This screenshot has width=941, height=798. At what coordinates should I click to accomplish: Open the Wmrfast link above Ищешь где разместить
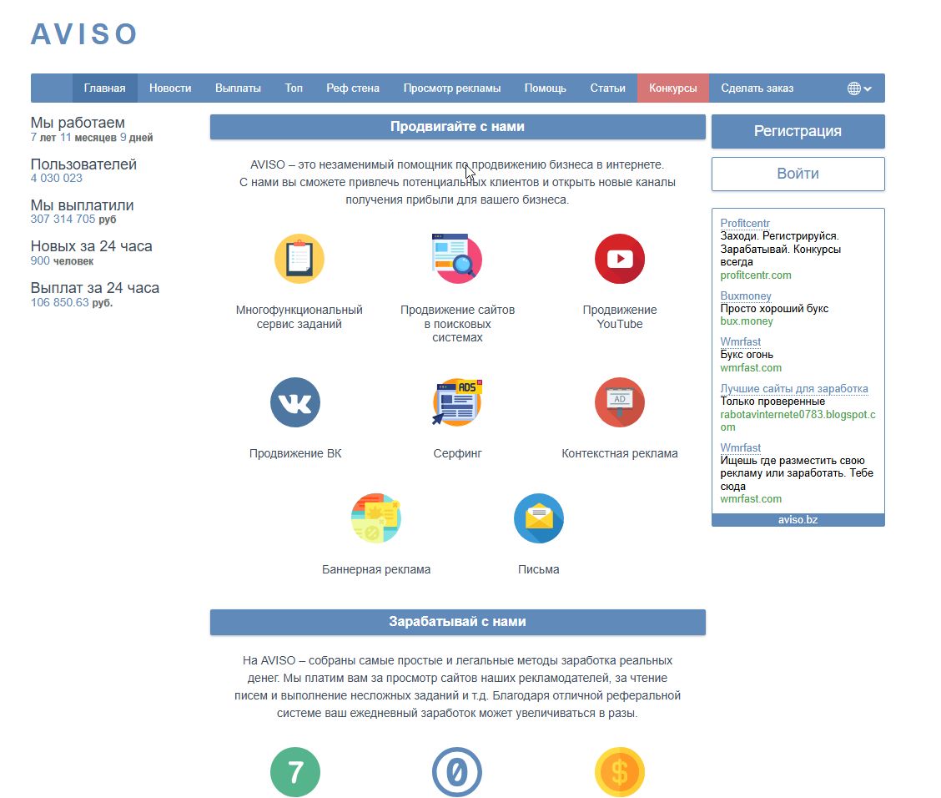pyautogui.click(x=741, y=448)
